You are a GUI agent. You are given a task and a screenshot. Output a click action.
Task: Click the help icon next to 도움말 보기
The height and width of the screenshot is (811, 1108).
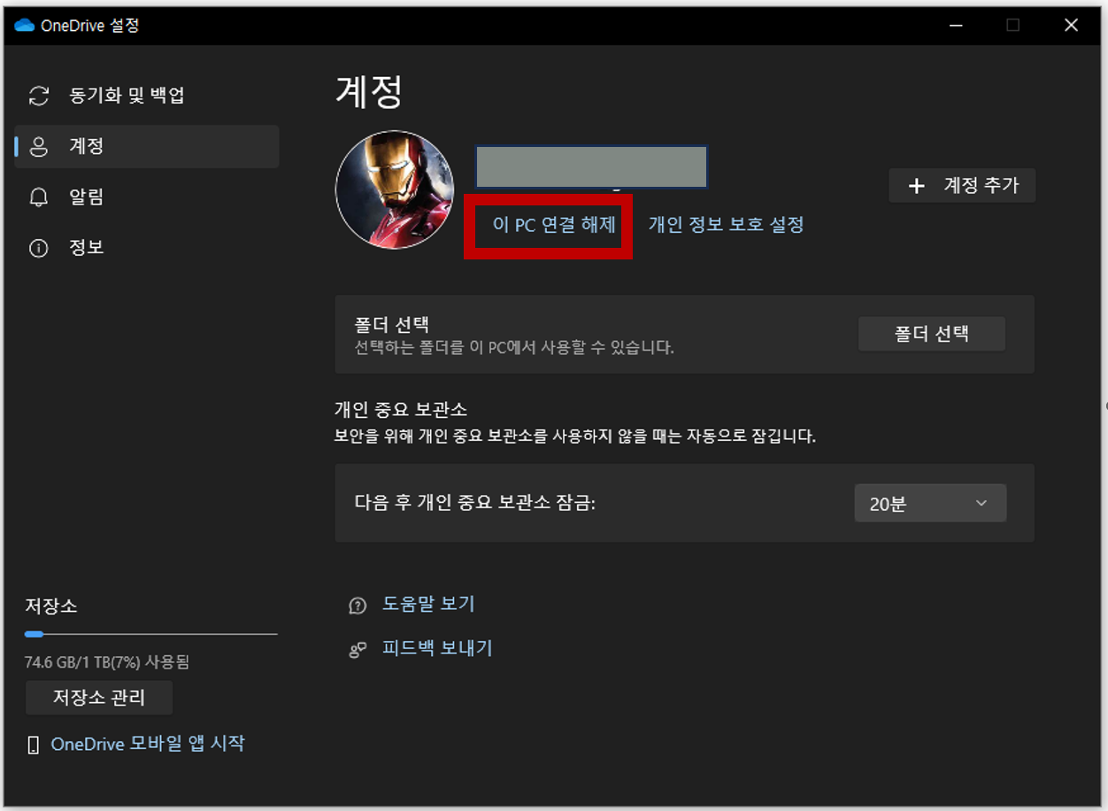[x=358, y=606]
